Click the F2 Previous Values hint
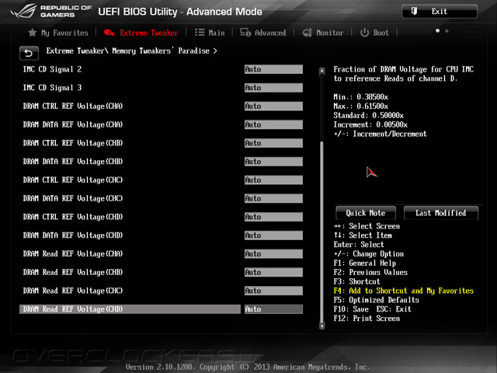Screen dimensions: 497x373 (x=370, y=272)
